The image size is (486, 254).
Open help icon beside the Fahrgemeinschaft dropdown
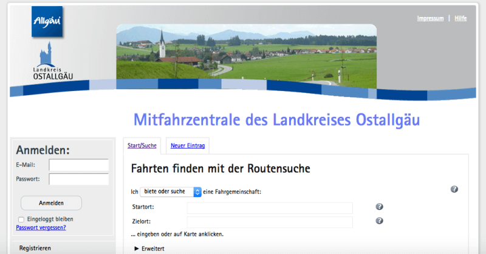454,190
